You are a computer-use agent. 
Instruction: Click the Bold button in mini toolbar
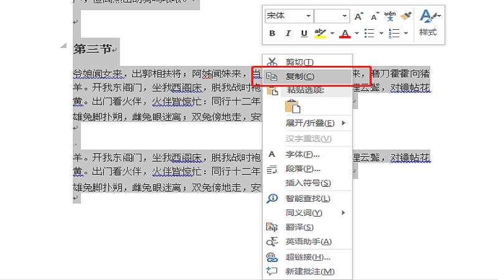pos(272,34)
